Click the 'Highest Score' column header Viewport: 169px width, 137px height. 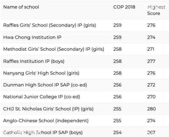coord(156,10)
